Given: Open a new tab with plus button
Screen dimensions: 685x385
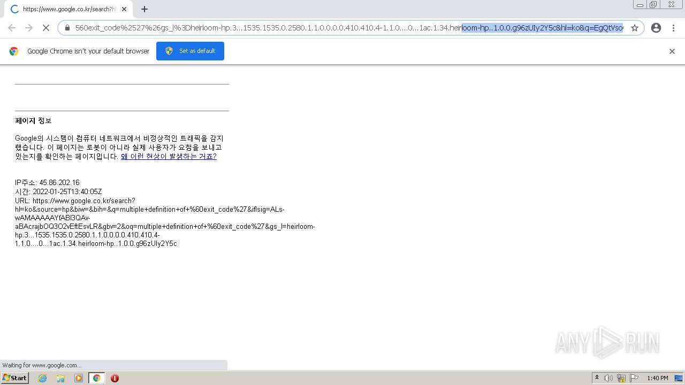Looking at the screenshot, I should (x=144, y=9).
